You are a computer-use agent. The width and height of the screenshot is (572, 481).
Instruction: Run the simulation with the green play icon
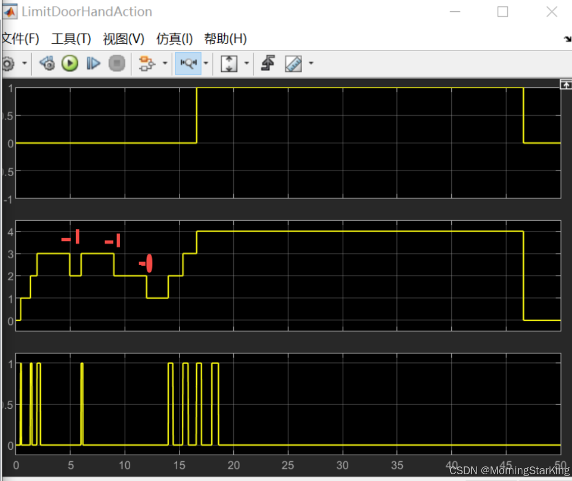click(69, 63)
